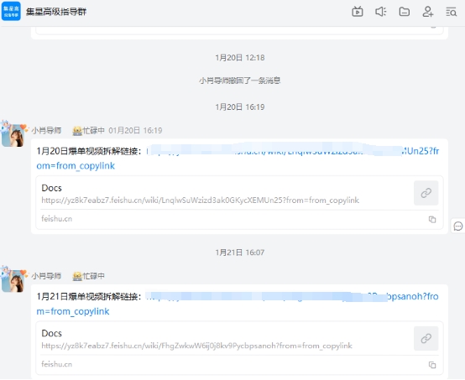Click the 忙碌中 status tag on the January 21 message
465x380 pixels.
point(89,276)
